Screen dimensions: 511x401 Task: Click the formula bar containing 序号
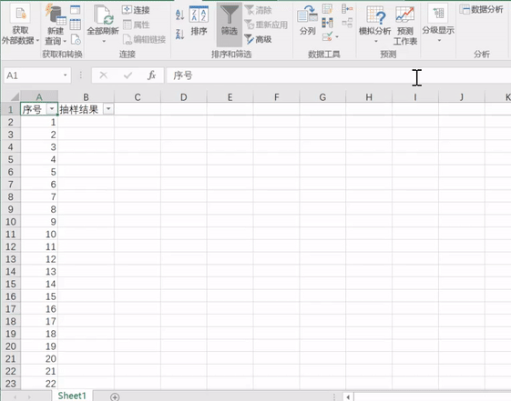coord(338,75)
